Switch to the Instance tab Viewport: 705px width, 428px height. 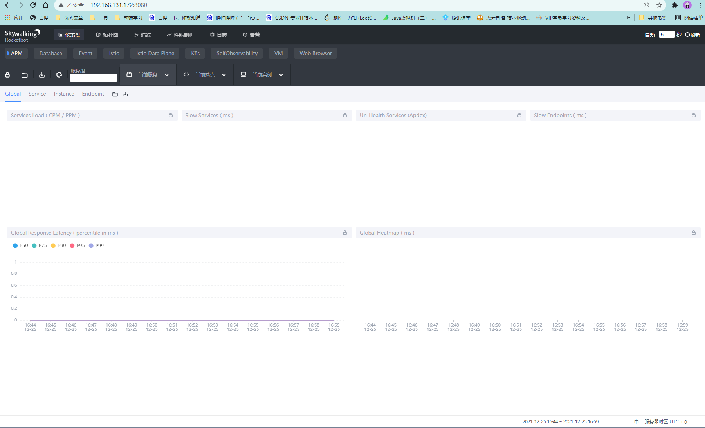click(x=64, y=94)
